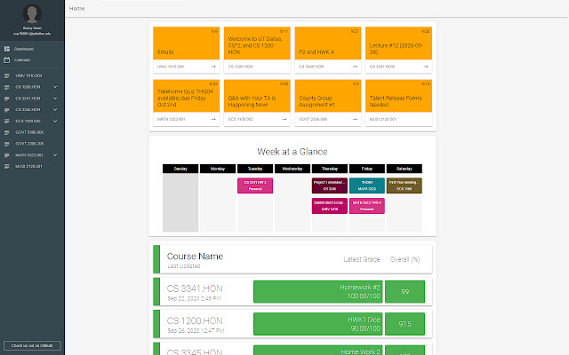Select the CS 3341.HON course icon in sidebar

coord(6,99)
